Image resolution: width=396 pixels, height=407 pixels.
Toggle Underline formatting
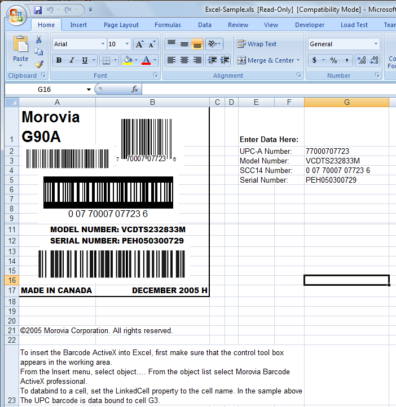[85, 60]
